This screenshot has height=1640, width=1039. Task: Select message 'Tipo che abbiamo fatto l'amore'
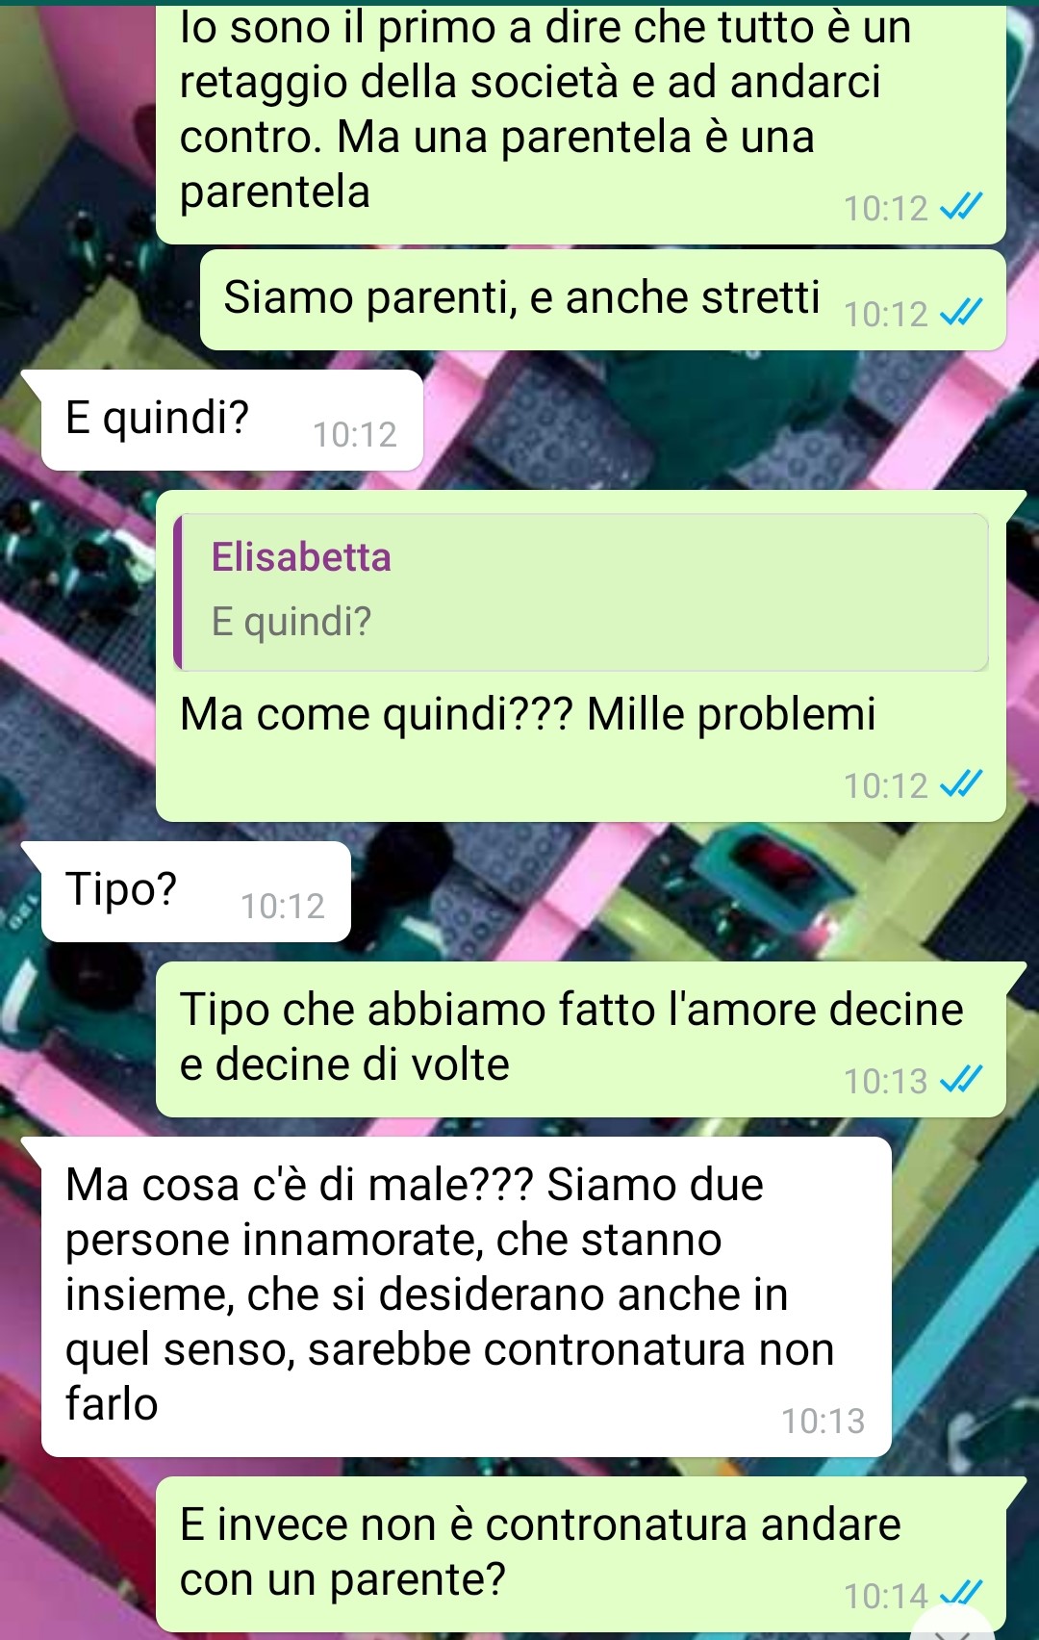(581, 1039)
